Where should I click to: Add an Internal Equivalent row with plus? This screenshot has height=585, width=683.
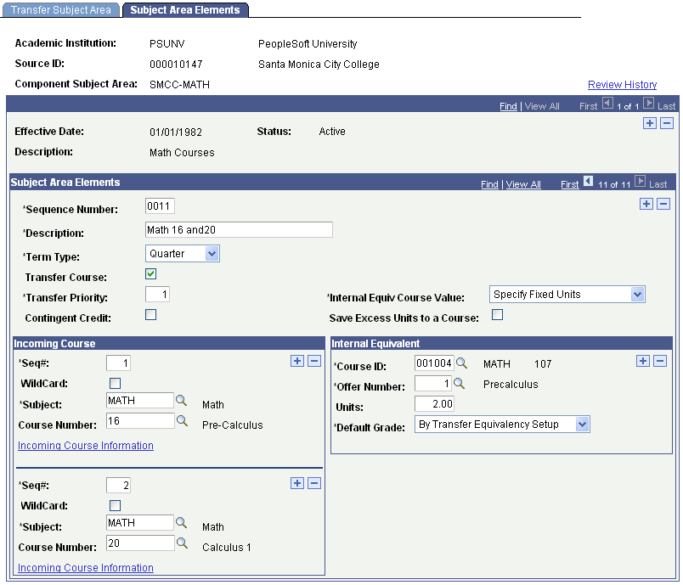[643, 361]
